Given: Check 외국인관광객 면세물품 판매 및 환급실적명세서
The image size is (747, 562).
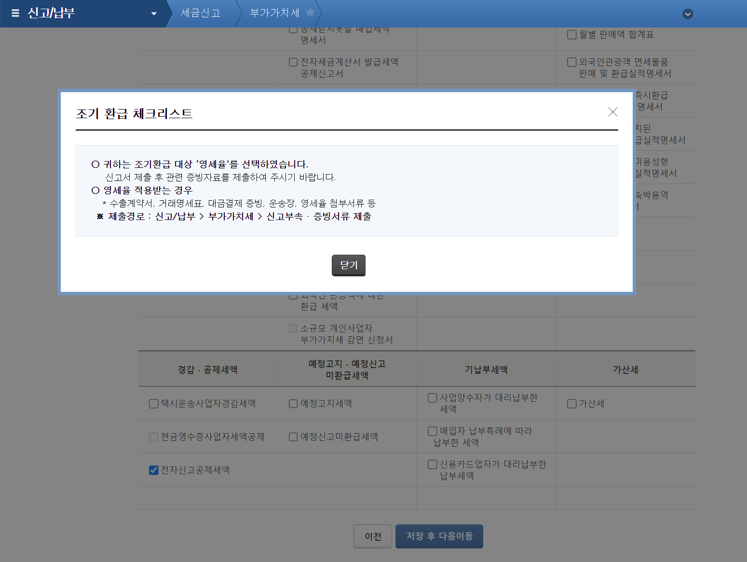Looking at the screenshot, I should (x=572, y=62).
